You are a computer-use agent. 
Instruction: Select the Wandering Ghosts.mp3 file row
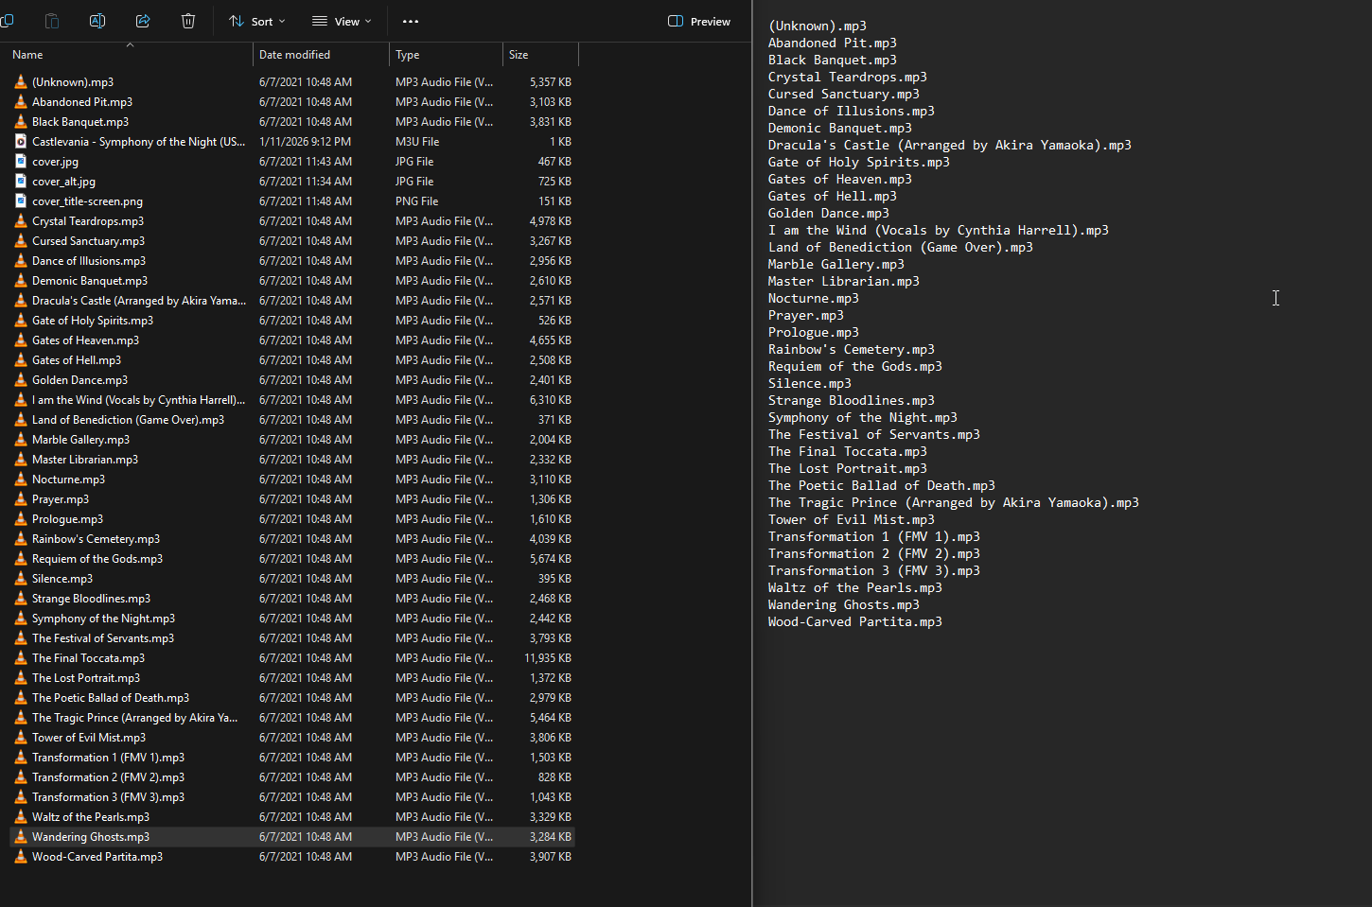(x=91, y=837)
